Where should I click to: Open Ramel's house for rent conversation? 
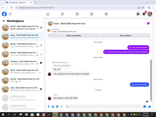(22, 27)
